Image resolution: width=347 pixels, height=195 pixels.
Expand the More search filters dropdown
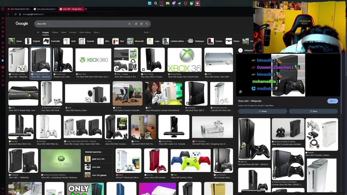pos(97,32)
